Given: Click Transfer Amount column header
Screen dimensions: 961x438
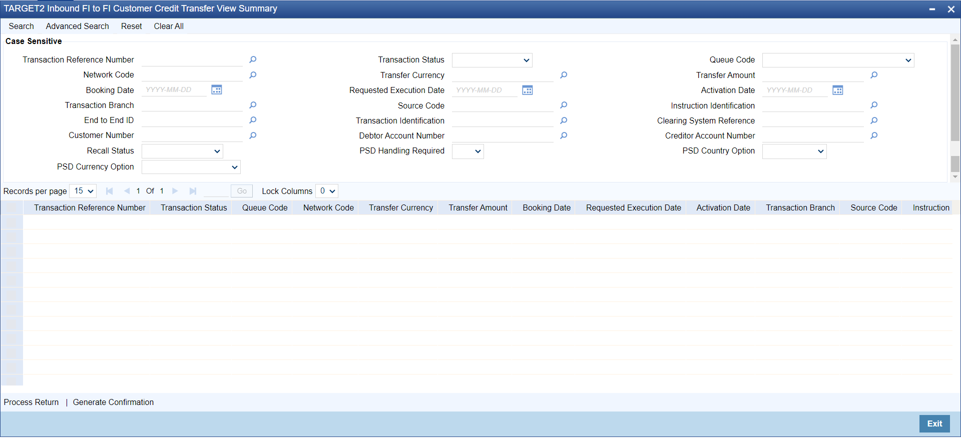Looking at the screenshot, I should tap(478, 208).
